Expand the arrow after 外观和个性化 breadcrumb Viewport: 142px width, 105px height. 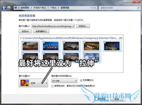click(48, 8)
